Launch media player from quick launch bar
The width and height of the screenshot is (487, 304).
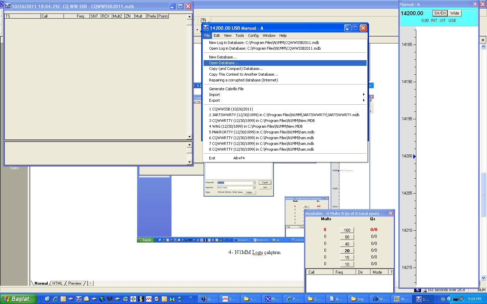(156, 299)
